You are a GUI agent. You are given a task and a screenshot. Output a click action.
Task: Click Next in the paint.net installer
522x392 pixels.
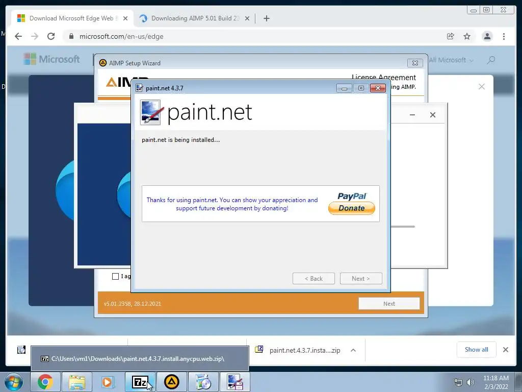pyautogui.click(x=361, y=278)
